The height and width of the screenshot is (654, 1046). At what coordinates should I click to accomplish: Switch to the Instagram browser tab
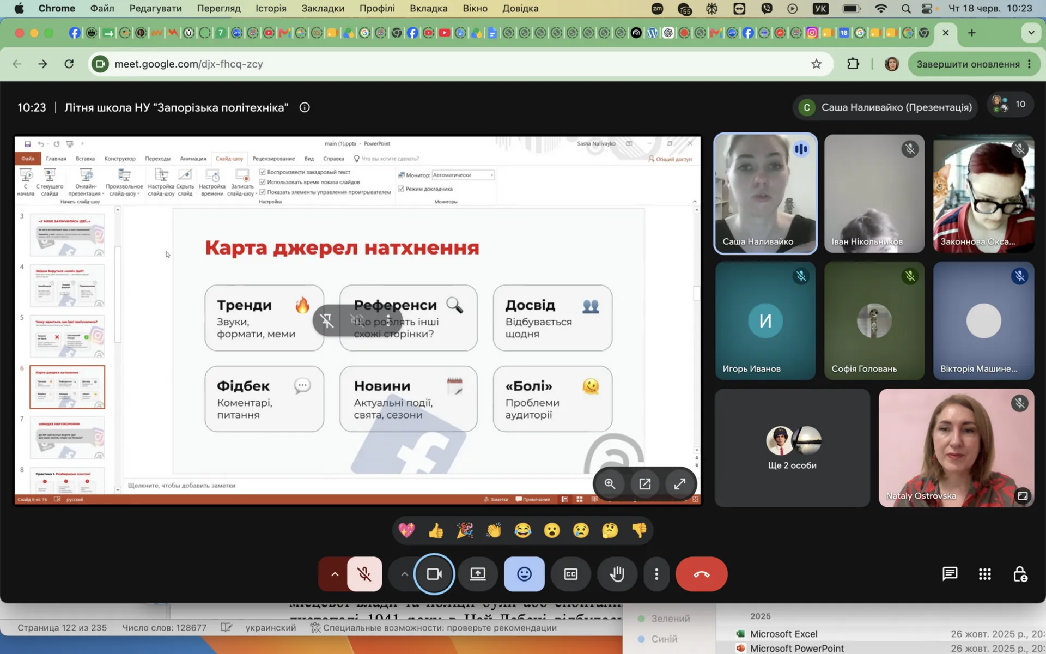812,33
